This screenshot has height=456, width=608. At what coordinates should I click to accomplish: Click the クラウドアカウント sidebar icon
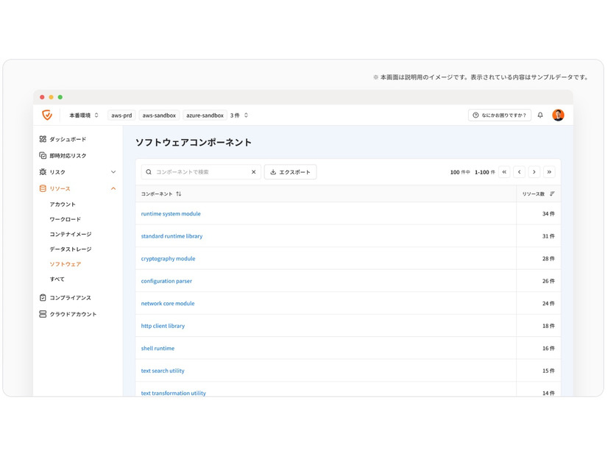(x=43, y=313)
